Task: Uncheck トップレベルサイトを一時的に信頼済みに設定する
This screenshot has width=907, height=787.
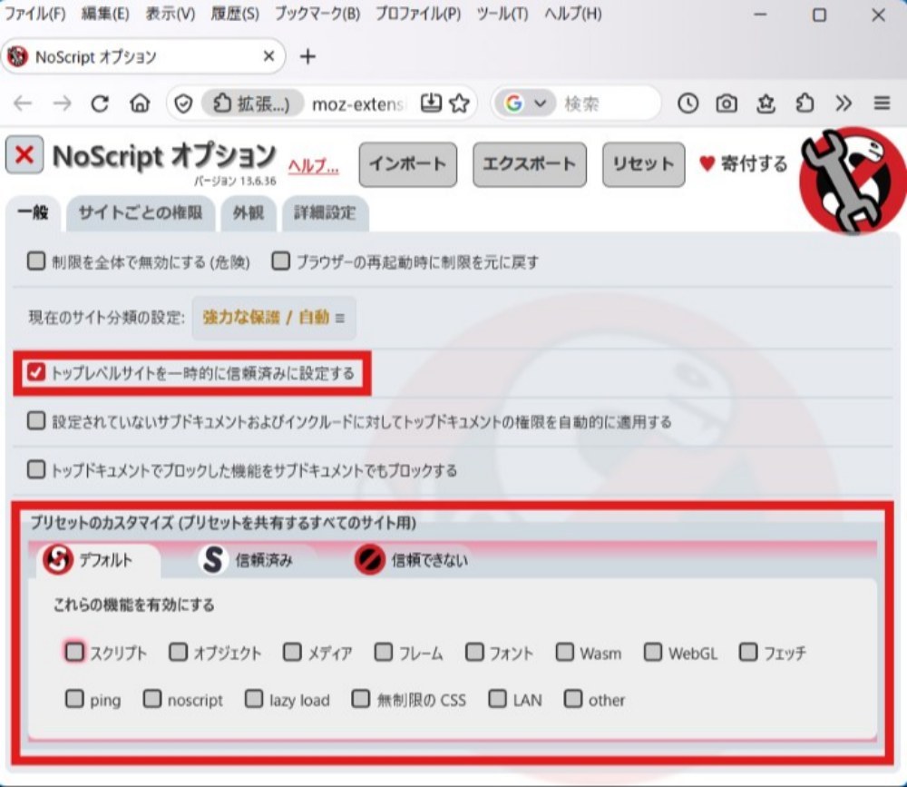Action: tap(36, 372)
